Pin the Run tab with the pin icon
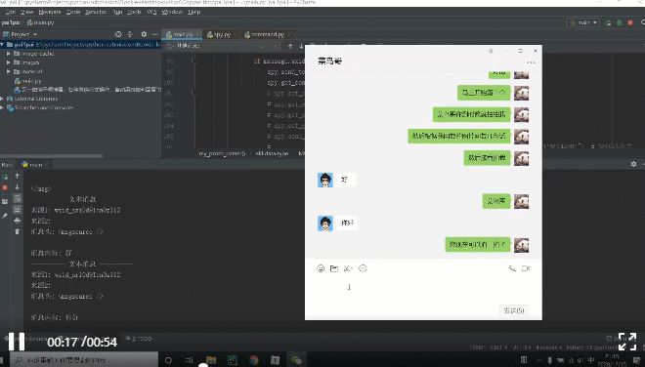Viewport: 645px width, 367px height. [x=5, y=216]
